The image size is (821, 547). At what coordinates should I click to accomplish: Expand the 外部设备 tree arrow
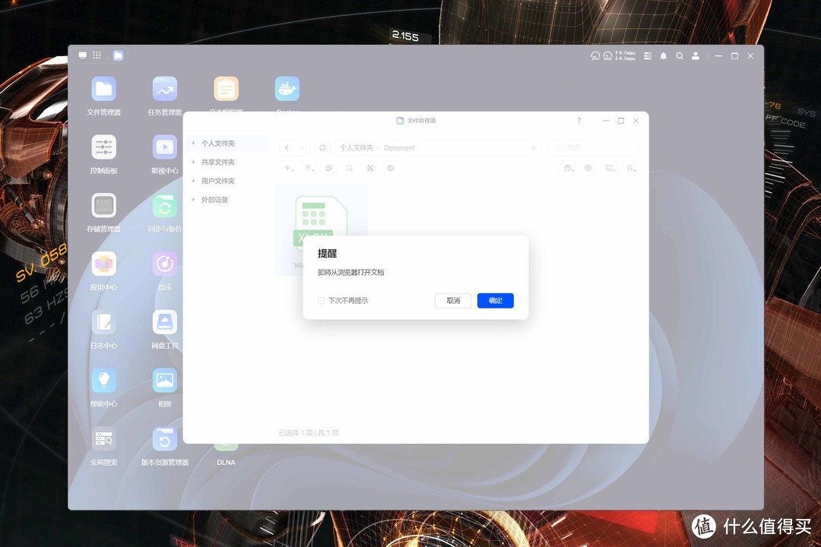[194, 200]
